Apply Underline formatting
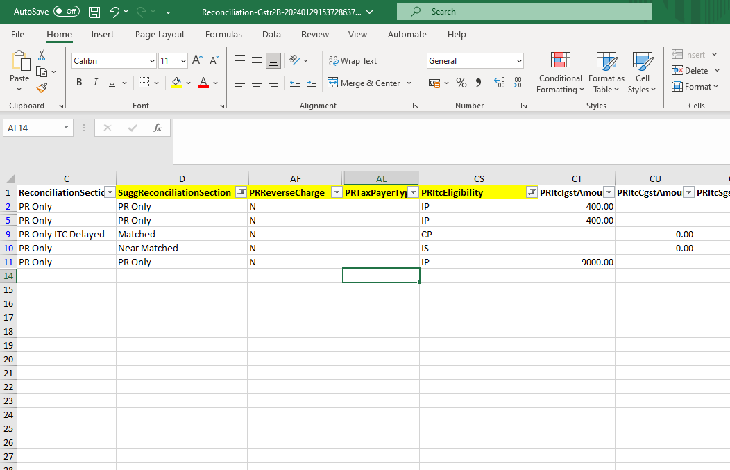Screen dimensions: 730x470 point(112,83)
